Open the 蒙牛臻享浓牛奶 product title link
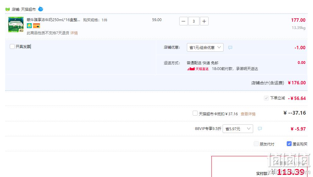The image size is (313, 177). coord(53,20)
